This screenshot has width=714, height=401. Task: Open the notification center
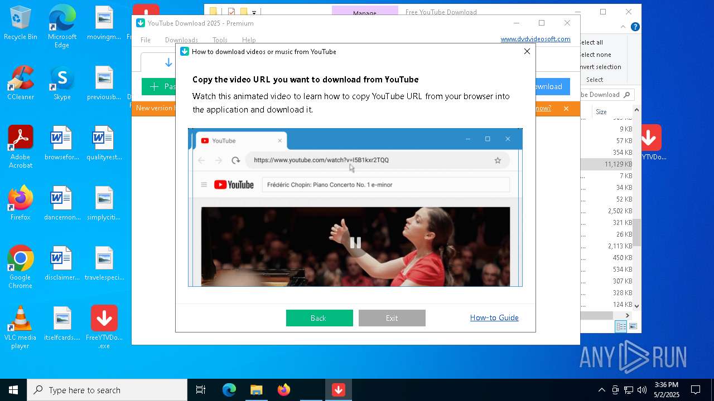point(696,390)
